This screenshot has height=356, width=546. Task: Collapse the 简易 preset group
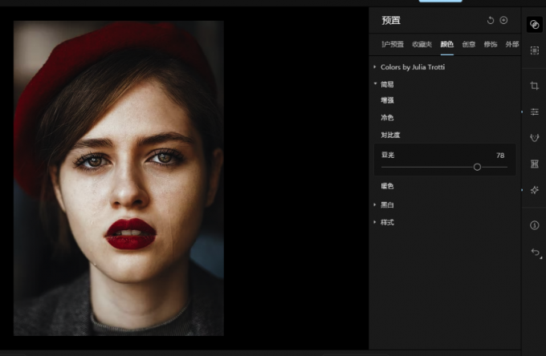pos(386,83)
